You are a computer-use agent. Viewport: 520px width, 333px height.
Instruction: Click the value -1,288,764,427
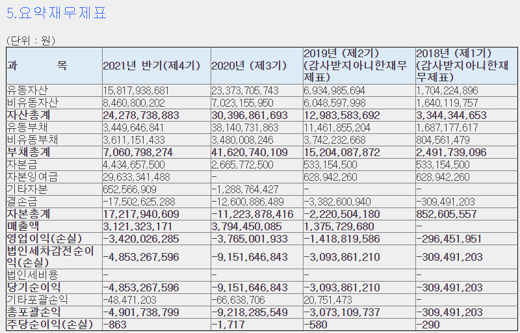245,189
